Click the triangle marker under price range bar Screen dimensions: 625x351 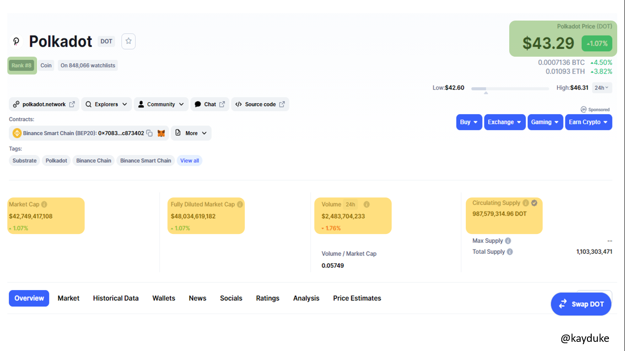486,93
